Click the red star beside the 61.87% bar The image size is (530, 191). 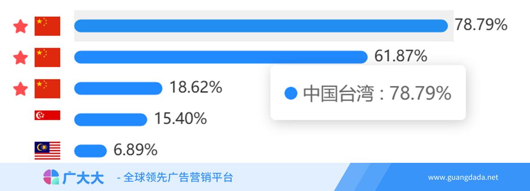click(20, 58)
